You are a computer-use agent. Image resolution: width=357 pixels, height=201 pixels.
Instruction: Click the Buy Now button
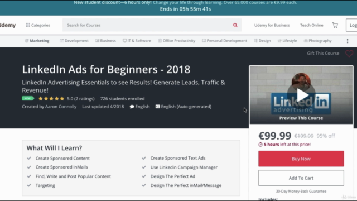click(x=301, y=159)
